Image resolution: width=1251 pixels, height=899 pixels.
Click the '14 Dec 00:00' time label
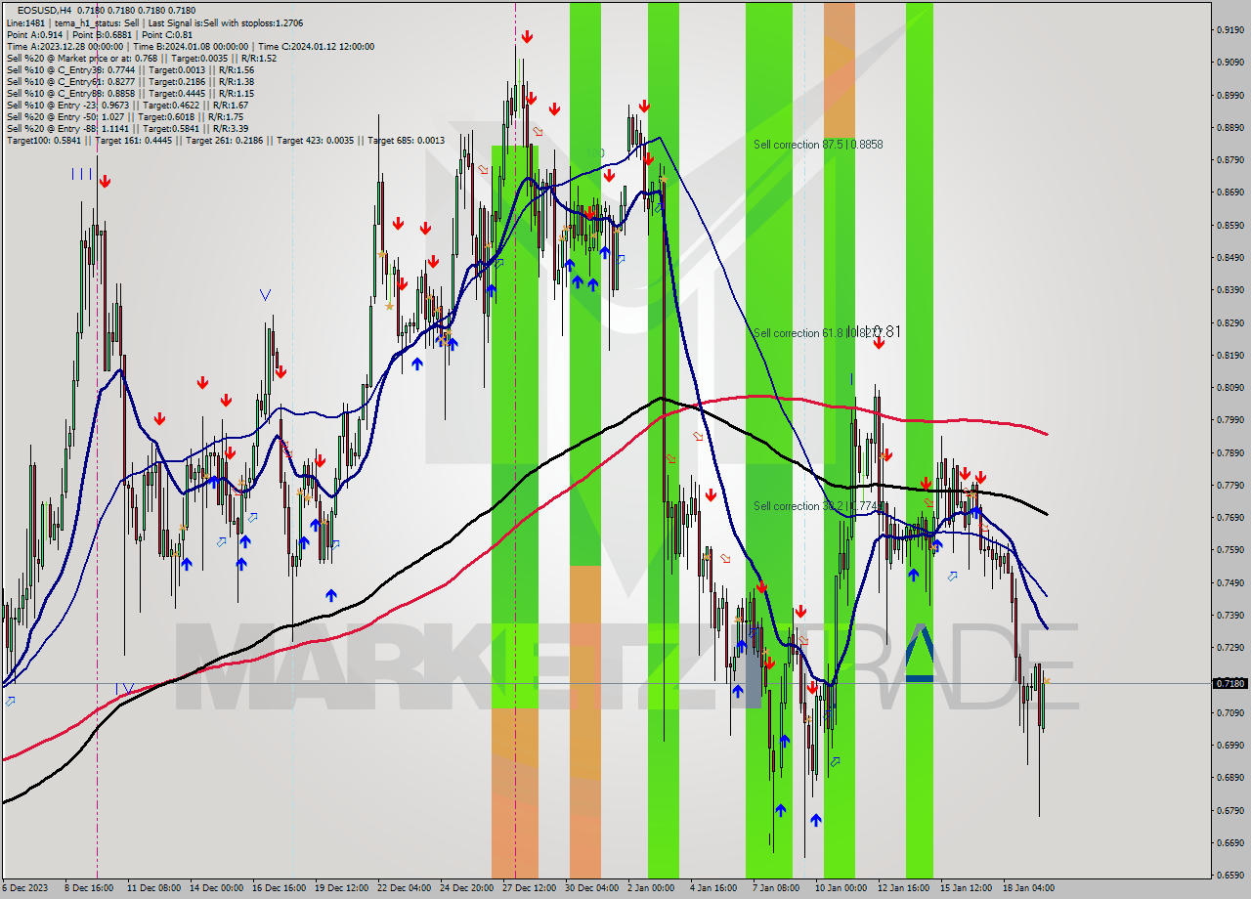(x=215, y=888)
